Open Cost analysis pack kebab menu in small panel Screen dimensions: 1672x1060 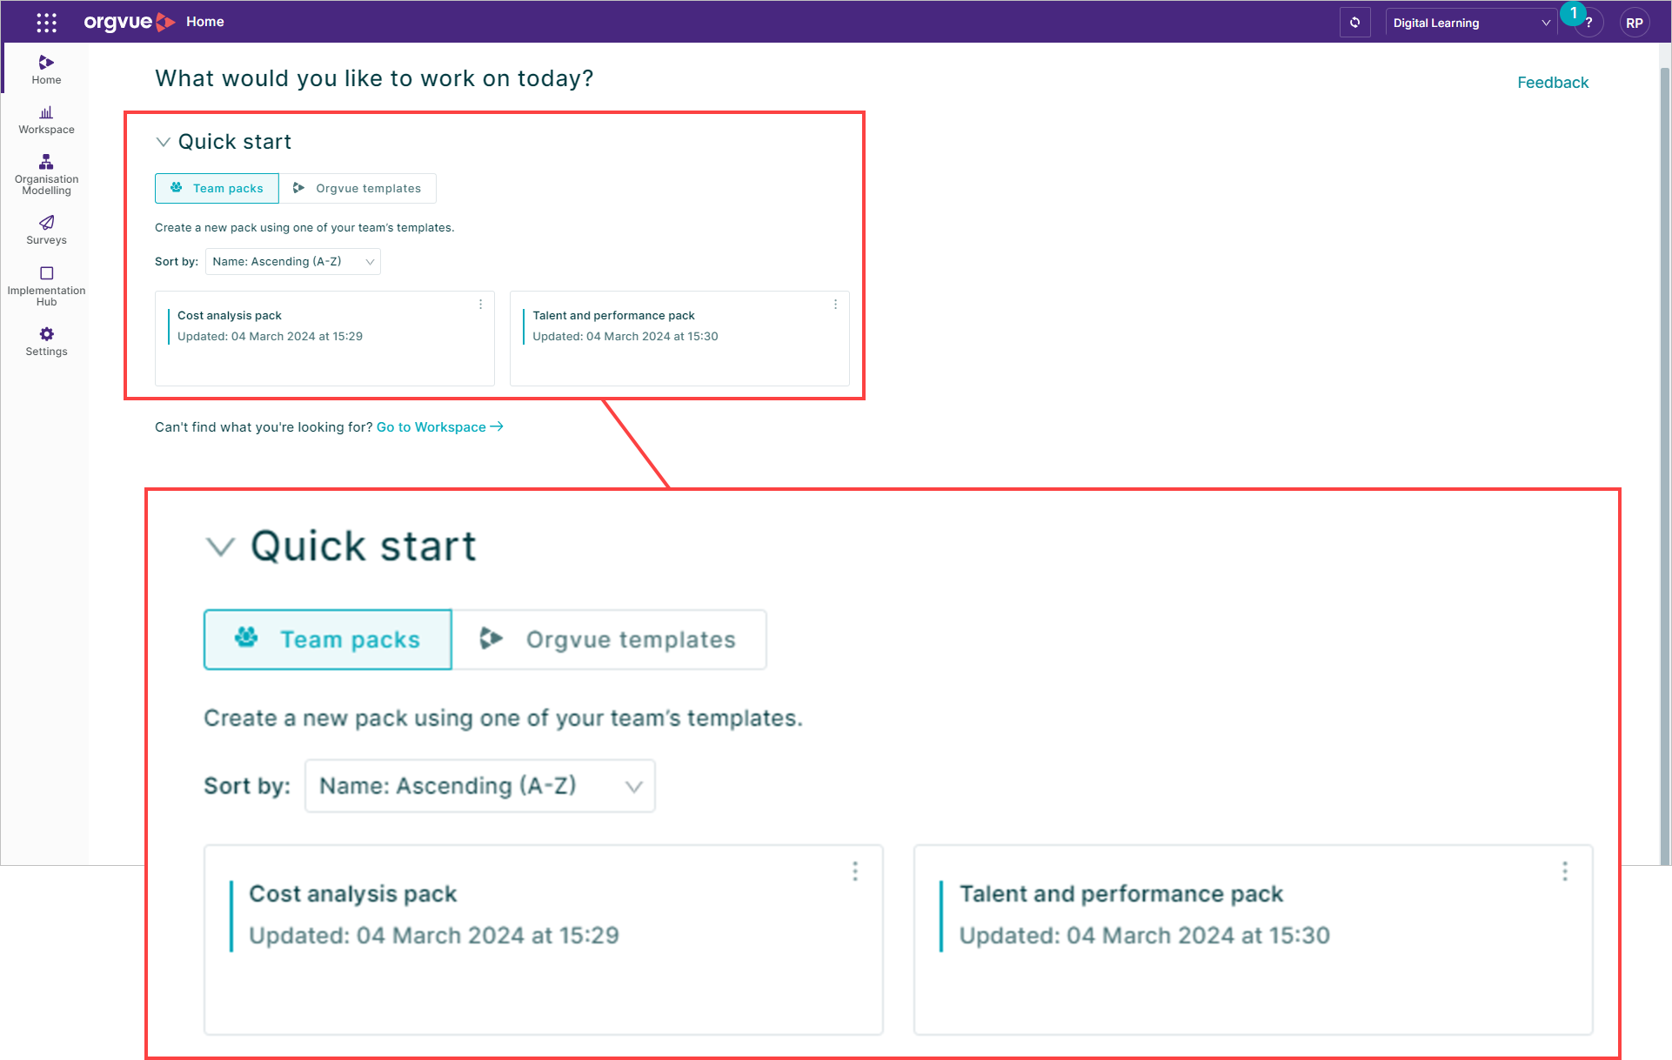(x=480, y=305)
